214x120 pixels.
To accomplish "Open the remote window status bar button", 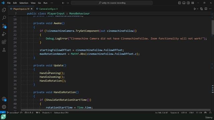I will (3, 113).
